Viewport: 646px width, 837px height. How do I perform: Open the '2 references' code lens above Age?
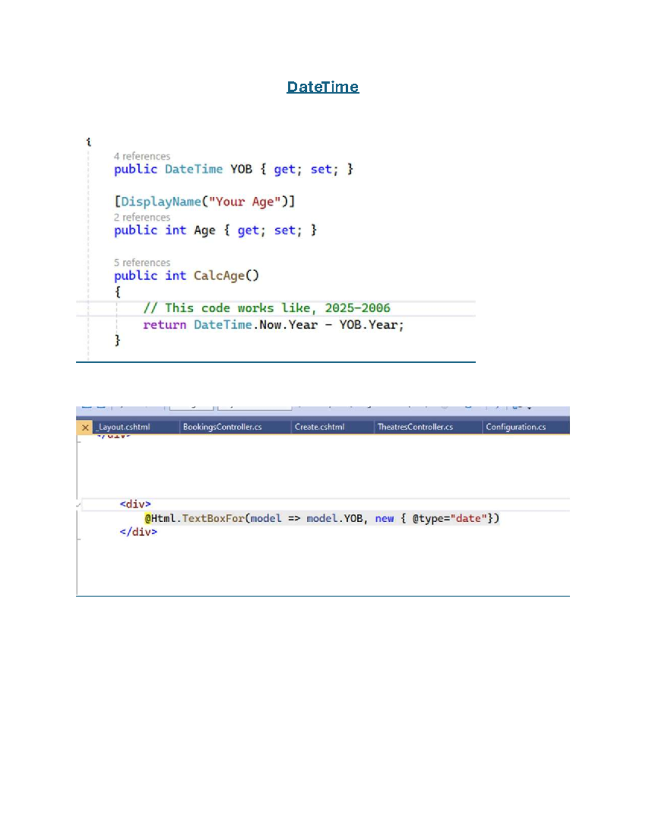pos(142,217)
